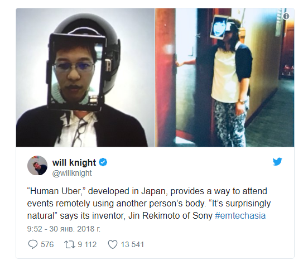Image resolution: width=308 pixels, height=265 pixels.
Task: Click the like count 13 541
Action: (132, 244)
